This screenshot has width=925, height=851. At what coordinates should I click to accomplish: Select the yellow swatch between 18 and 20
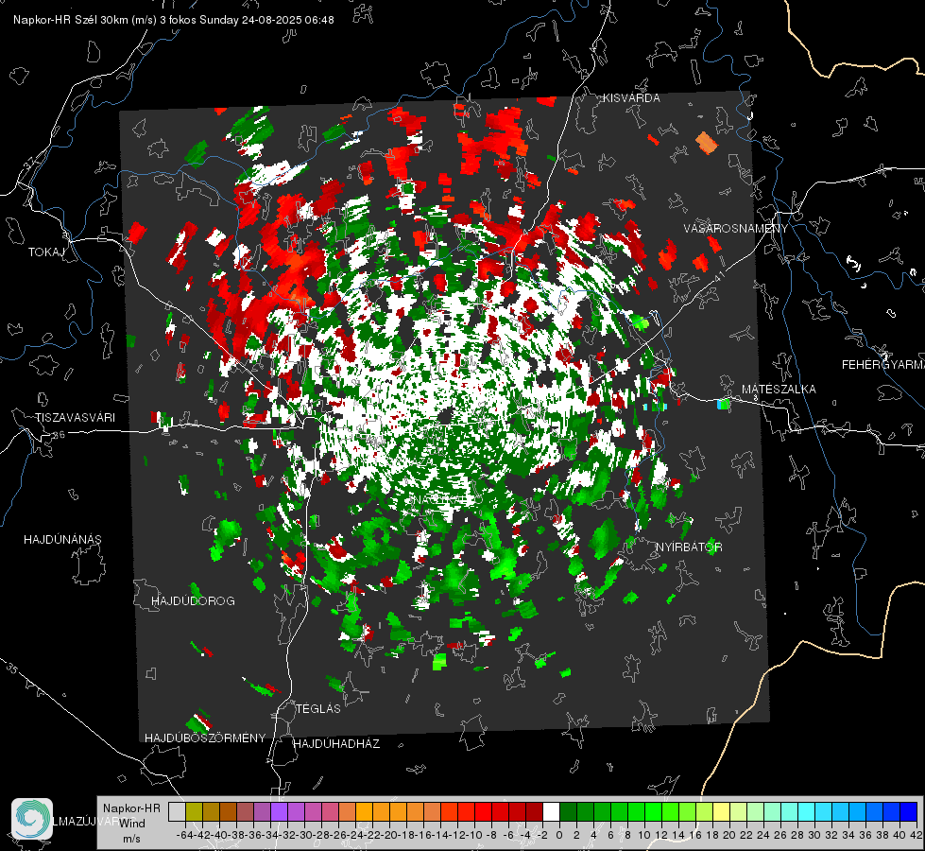click(722, 812)
